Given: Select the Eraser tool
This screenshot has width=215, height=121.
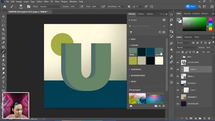Looking at the screenshot, I should tap(3, 60).
